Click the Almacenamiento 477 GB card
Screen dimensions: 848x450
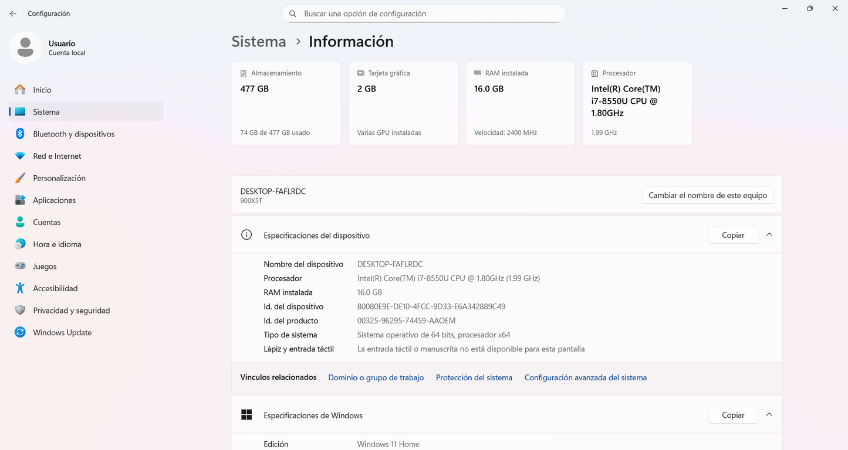click(x=286, y=103)
